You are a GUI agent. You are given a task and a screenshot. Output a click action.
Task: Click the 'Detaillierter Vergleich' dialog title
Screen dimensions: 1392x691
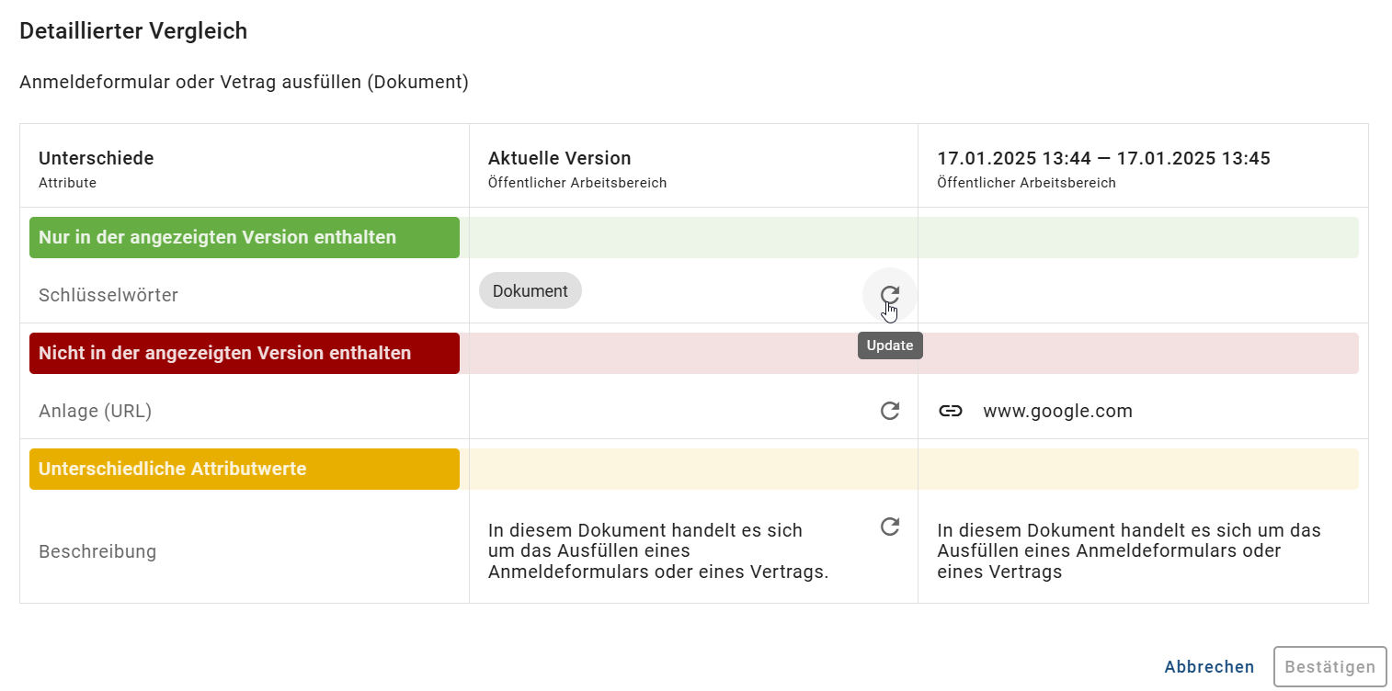[x=133, y=30]
